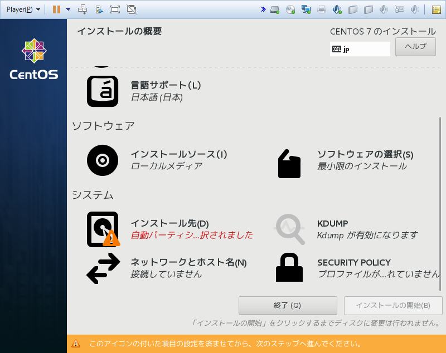The image size is (446, 353).
Task: Open ネットワークとホスト名(N) arrows icon
Action: (103, 268)
